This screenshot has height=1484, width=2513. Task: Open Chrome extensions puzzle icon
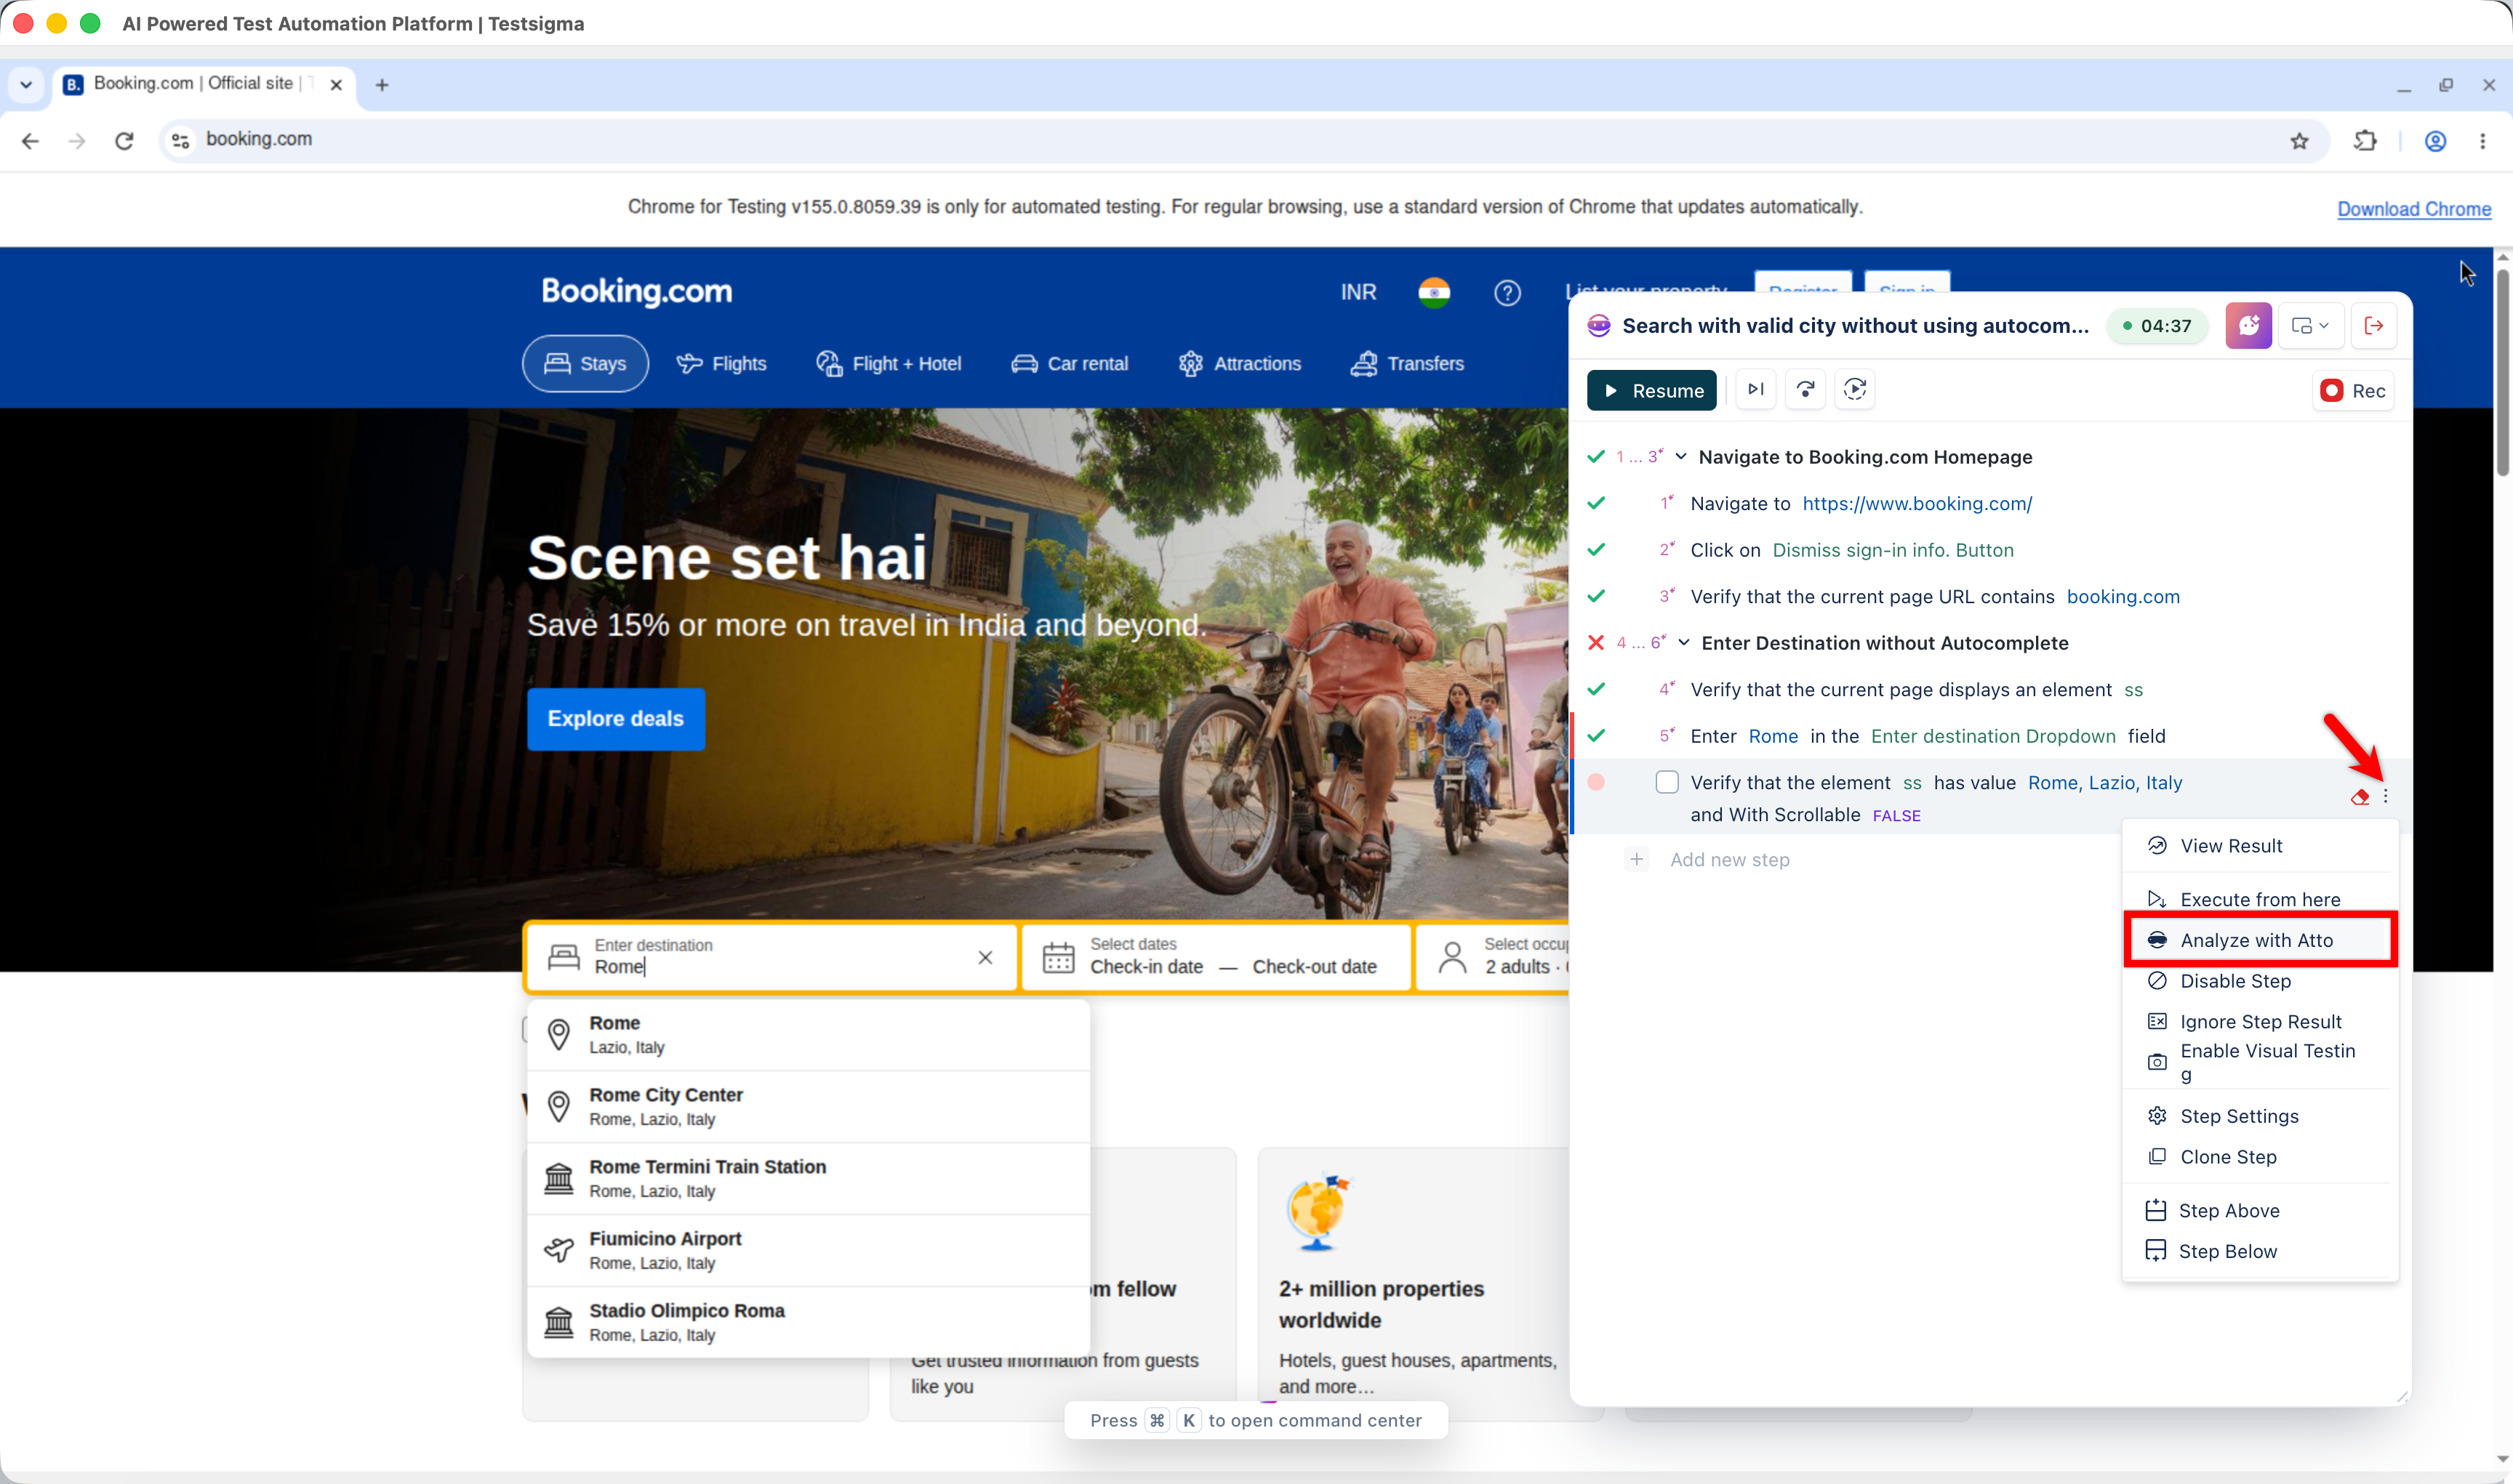(x=2365, y=141)
